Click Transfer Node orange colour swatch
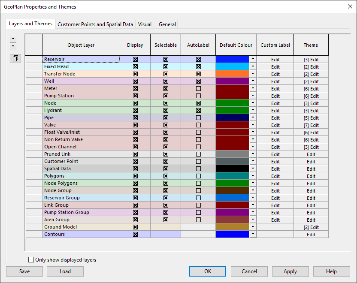 pos(232,74)
